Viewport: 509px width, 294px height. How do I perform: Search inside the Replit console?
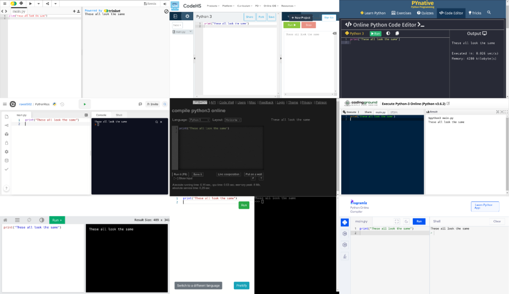tap(156, 122)
